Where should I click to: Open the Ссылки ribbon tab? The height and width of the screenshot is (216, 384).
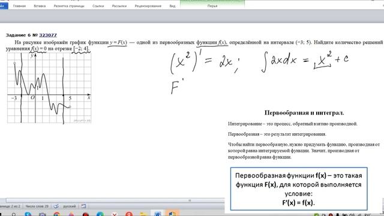98,6
